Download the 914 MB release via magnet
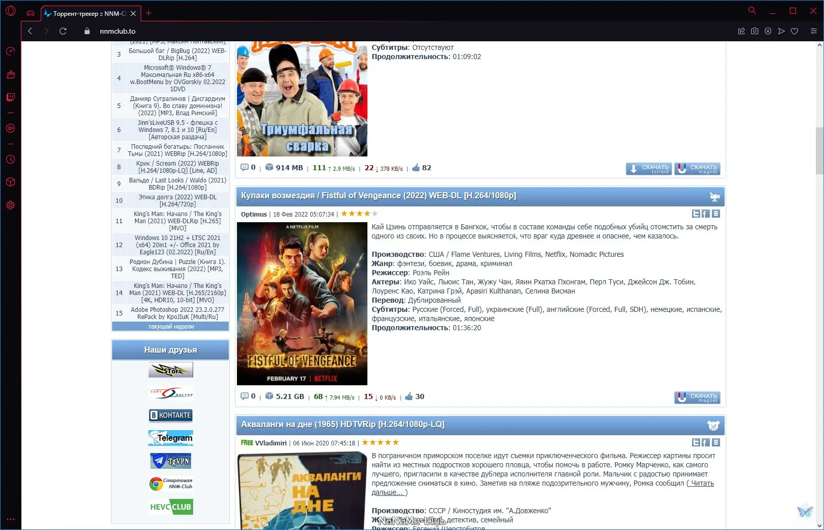 coord(697,169)
